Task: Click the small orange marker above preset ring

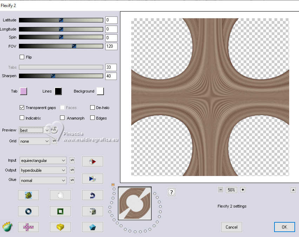Action: coord(113,185)
